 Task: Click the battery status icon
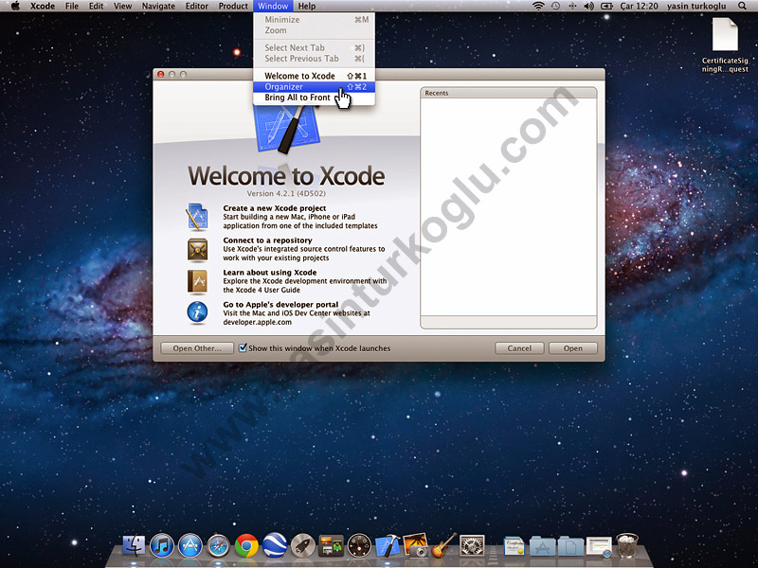click(x=606, y=6)
